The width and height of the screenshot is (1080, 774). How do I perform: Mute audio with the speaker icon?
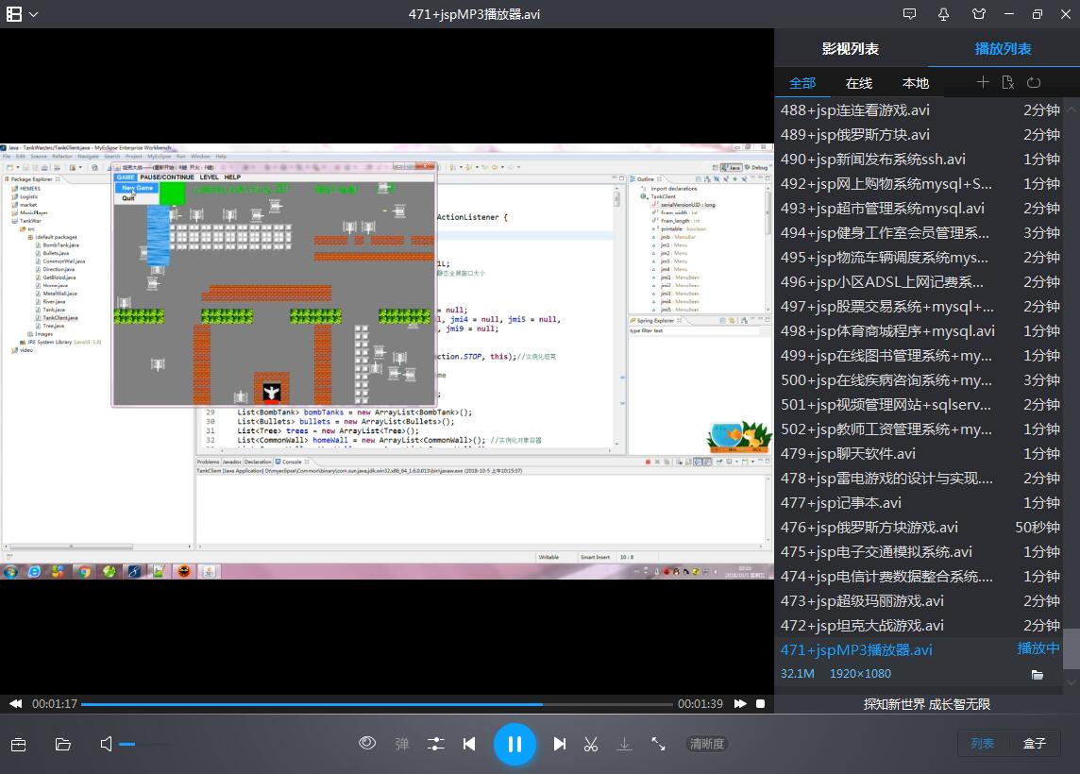106,745
